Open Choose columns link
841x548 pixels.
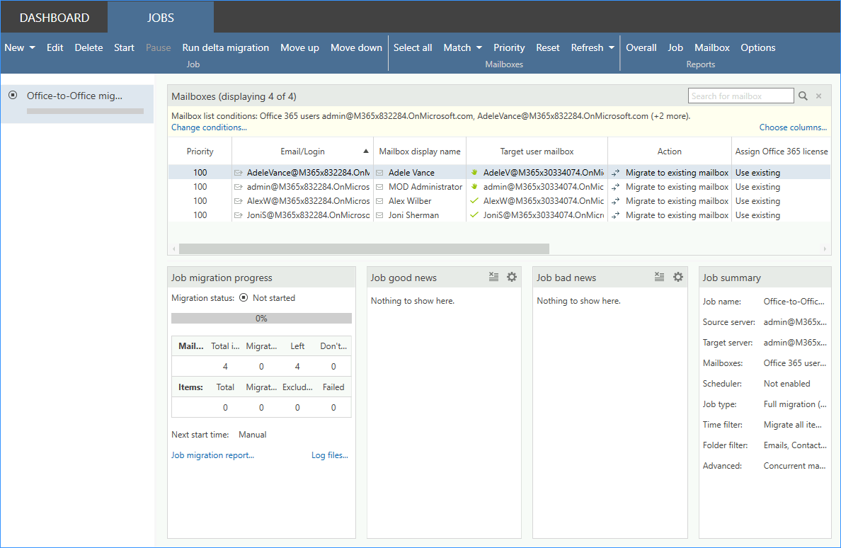(x=793, y=127)
